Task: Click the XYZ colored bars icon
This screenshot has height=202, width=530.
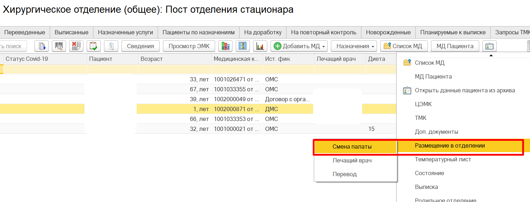Action: pyautogui.click(x=225, y=46)
